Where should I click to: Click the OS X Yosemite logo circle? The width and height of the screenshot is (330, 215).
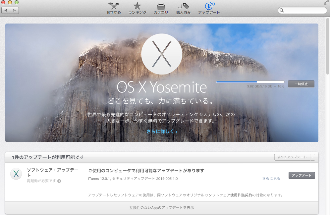[162, 54]
